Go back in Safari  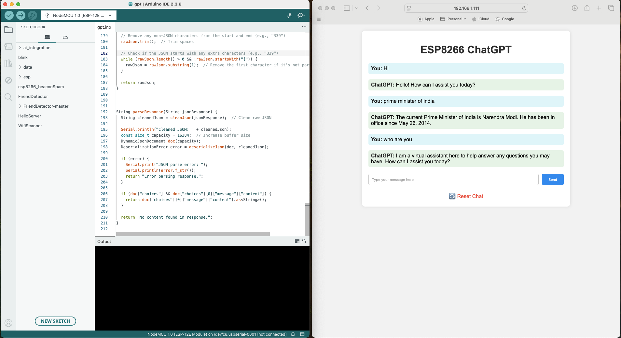[x=367, y=8]
